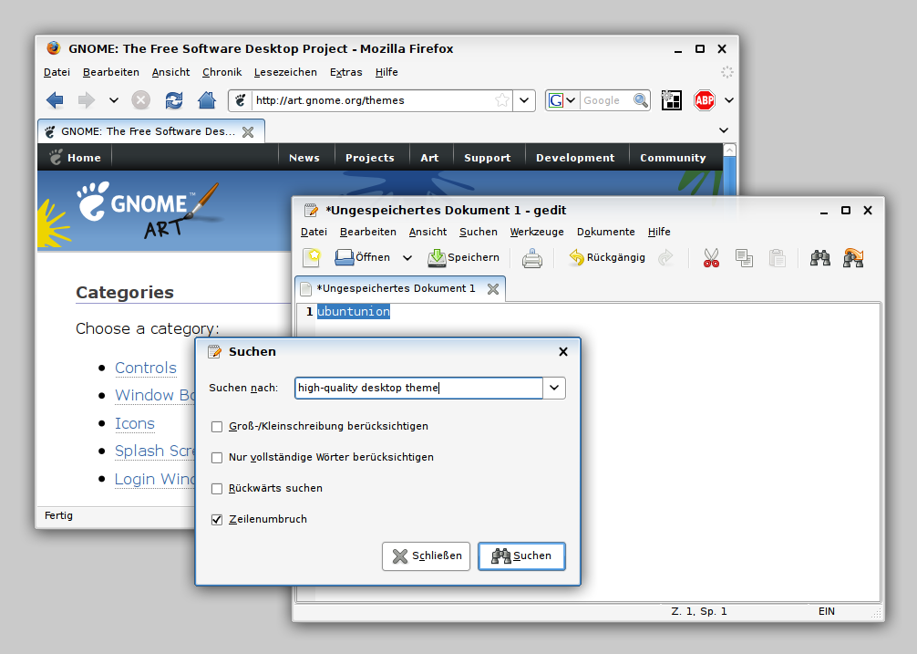Click the Firefox reload page icon
This screenshot has height=654, width=917.
(173, 100)
